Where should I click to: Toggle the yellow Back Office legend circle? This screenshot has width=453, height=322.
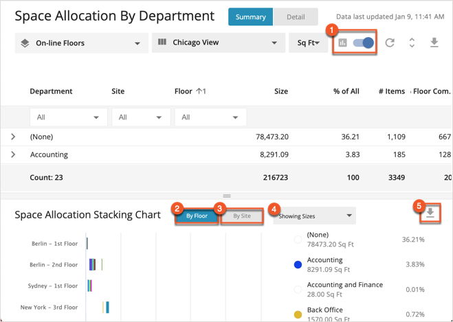[298, 314]
